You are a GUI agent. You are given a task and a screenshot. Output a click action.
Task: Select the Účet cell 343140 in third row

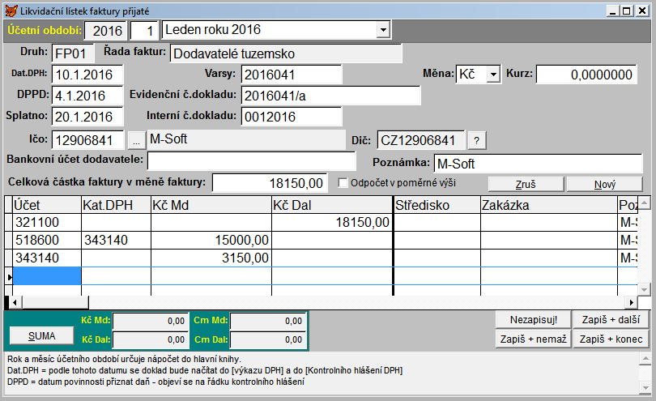click(47, 258)
